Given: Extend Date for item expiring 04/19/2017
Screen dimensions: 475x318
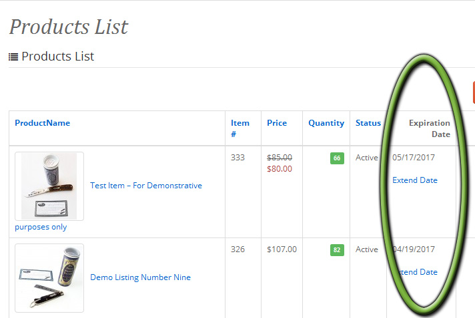Looking at the screenshot, I should click(x=415, y=272).
